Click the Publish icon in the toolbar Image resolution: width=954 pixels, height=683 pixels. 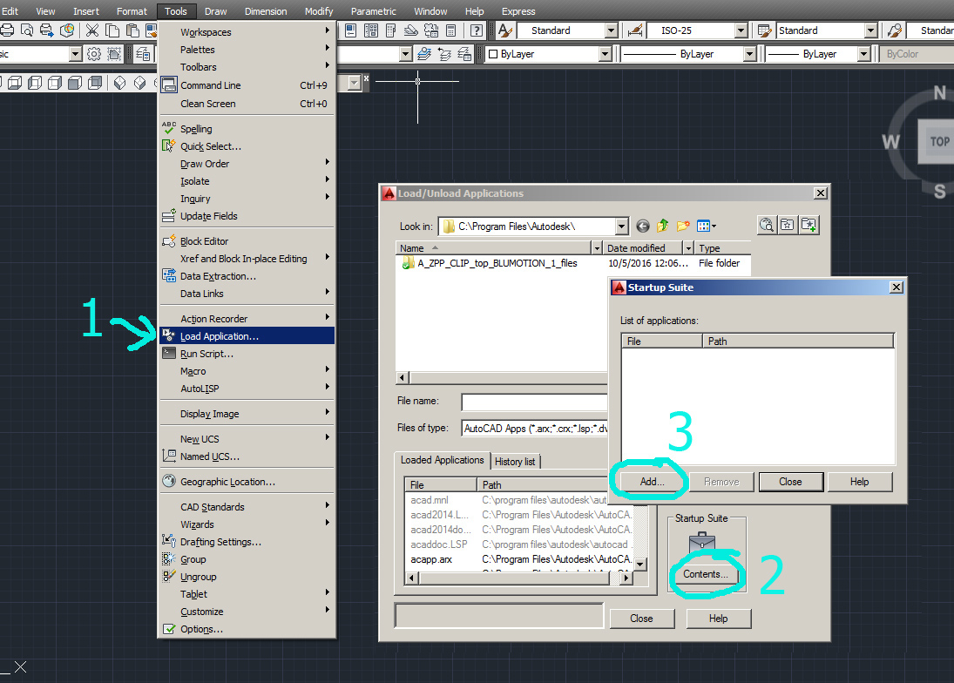pyautogui.click(x=47, y=30)
